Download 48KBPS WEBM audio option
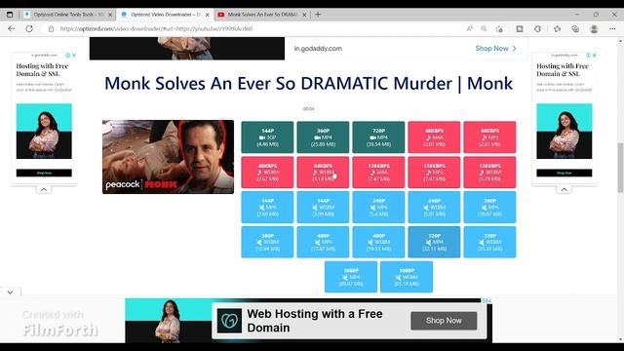The width and height of the screenshot is (624, 351). point(267,173)
